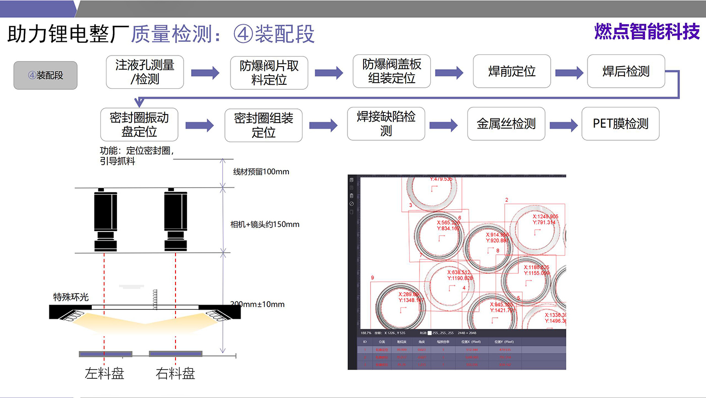Screen dimensions: 706x398
Task: Click the circle-slash icon in viewer sidebar
Action: [351, 204]
